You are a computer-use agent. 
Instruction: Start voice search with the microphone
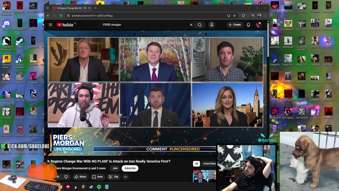212,25
